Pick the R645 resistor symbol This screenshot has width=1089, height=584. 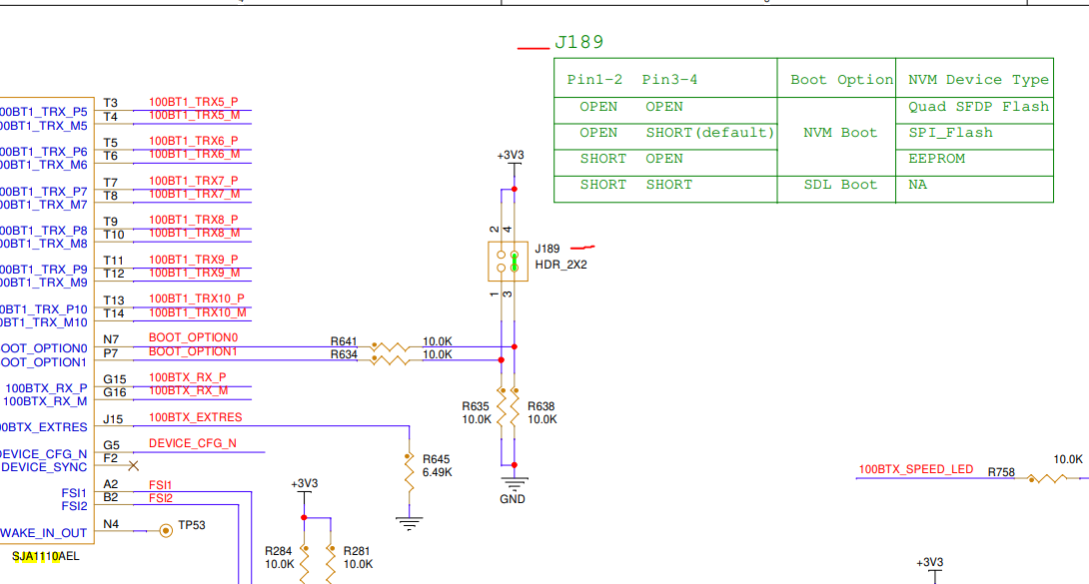(409, 474)
